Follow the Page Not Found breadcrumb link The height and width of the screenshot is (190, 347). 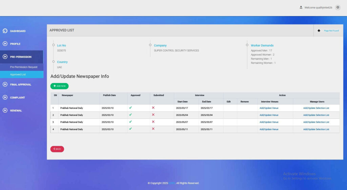[331, 31]
